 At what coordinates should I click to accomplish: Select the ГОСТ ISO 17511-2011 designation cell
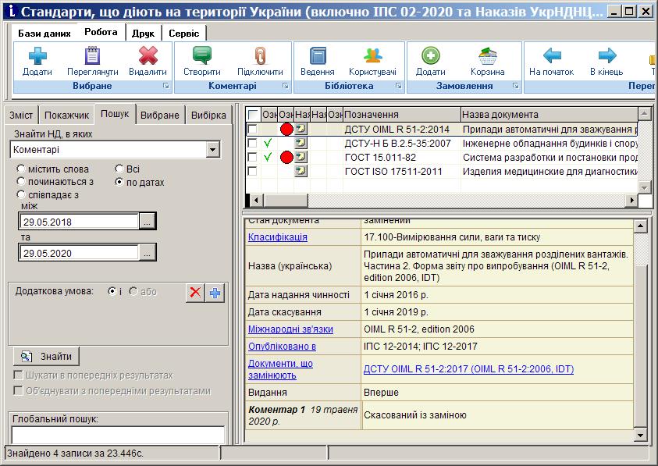[402, 171]
